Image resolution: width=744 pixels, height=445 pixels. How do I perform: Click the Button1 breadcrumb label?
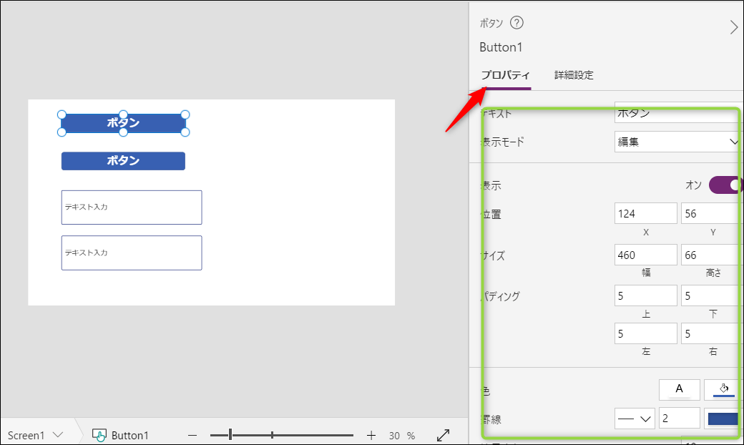(130, 435)
